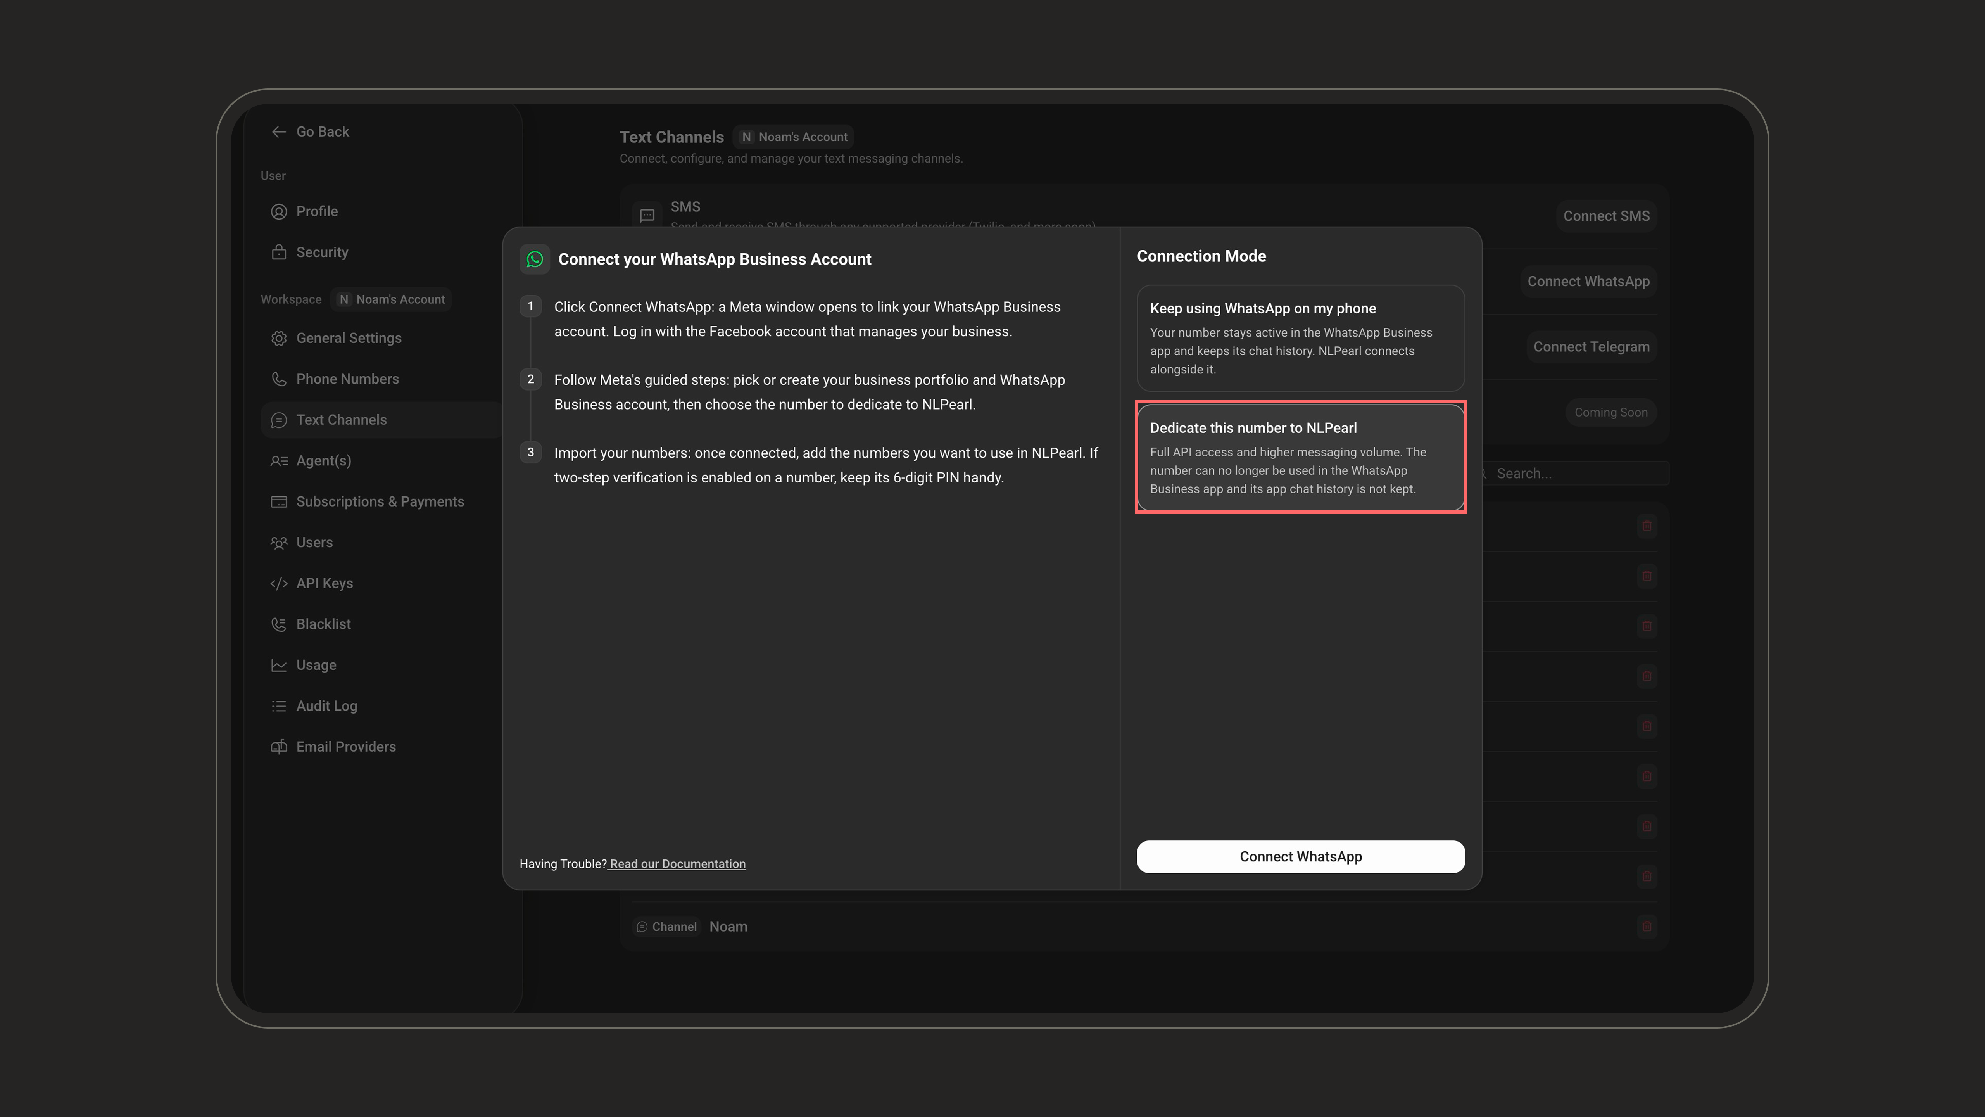1985x1117 pixels.
Task: Click the Audit Log list icon
Action: click(279, 706)
